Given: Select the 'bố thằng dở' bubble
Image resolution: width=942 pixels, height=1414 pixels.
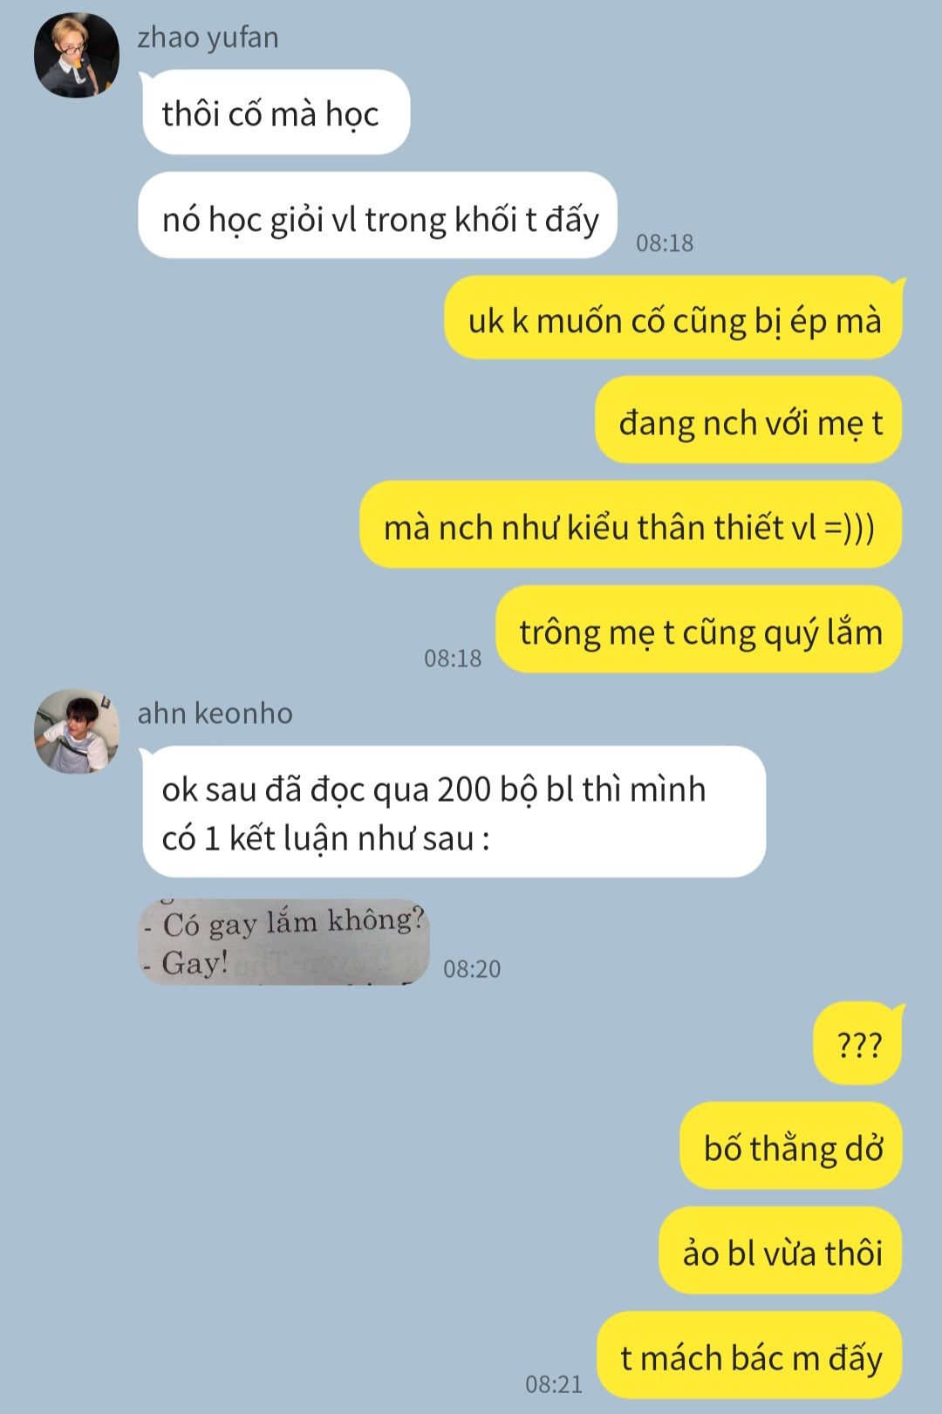Looking at the screenshot, I should 791,1146.
